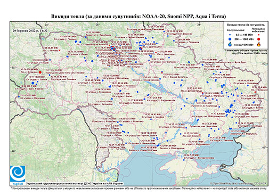Click the orange flame icon in legend
Image resolution: width=277 pixels, height=196 pixels.
click(259, 44)
